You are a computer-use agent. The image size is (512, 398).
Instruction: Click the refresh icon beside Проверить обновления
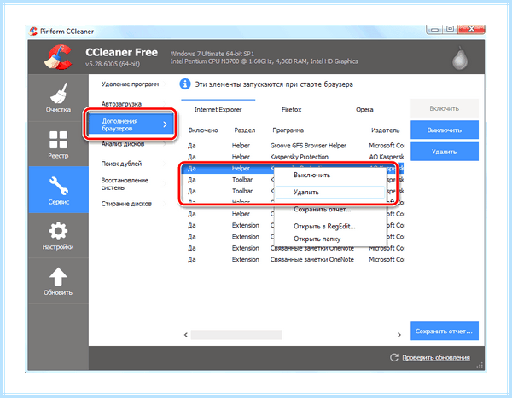(394, 357)
